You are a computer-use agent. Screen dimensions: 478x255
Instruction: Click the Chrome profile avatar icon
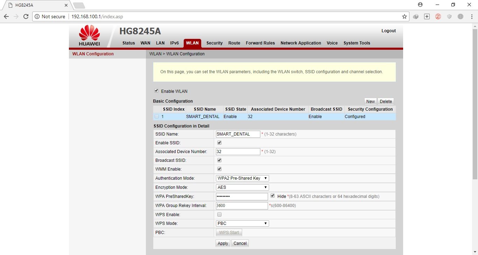point(420,5)
